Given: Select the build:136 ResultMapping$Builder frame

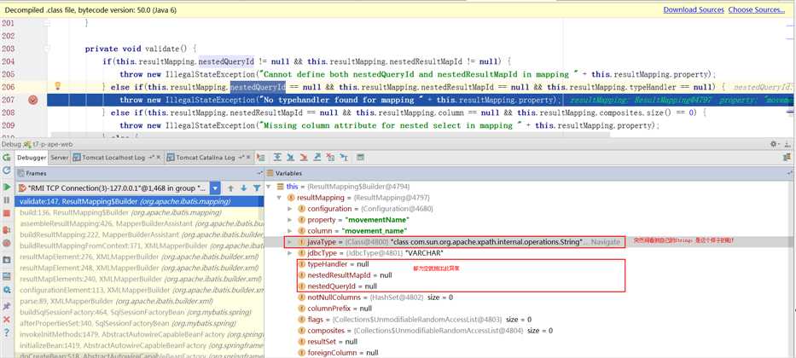Looking at the screenshot, I should coord(139,212).
